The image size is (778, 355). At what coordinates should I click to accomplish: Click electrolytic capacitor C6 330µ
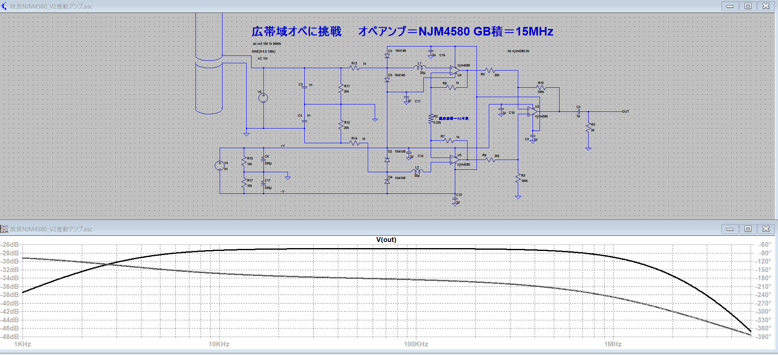tap(263, 160)
